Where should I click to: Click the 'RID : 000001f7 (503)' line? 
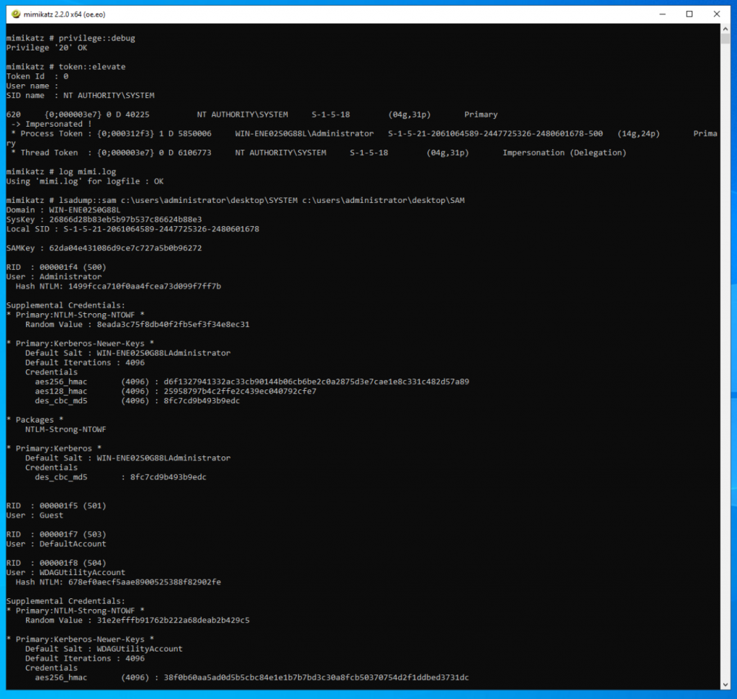click(56, 534)
